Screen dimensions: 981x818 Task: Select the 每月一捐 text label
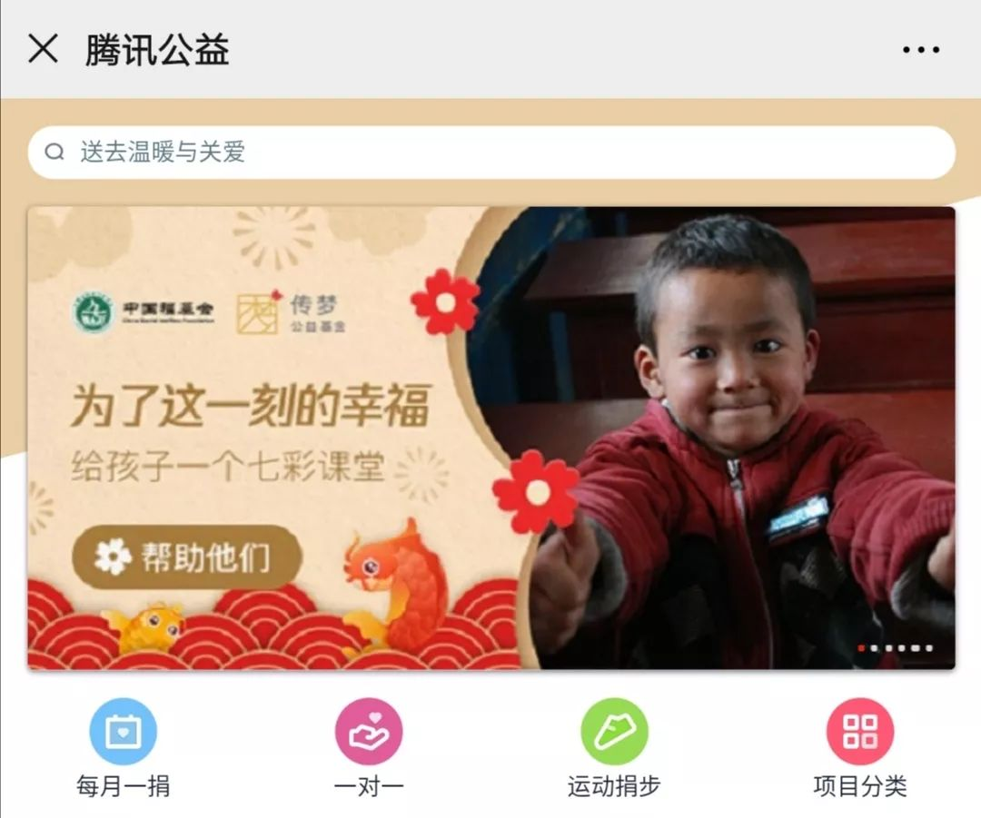(124, 786)
